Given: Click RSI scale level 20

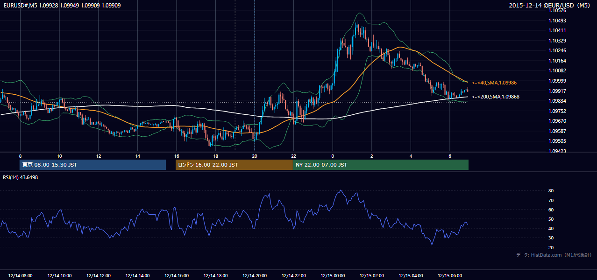Looking at the screenshot, I should (x=551, y=248).
